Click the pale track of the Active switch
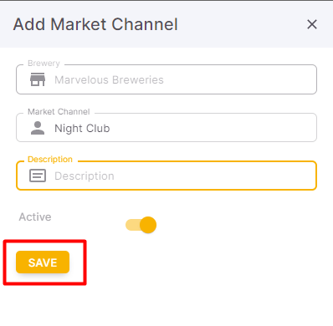This screenshot has height=326, width=333. point(132,225)
